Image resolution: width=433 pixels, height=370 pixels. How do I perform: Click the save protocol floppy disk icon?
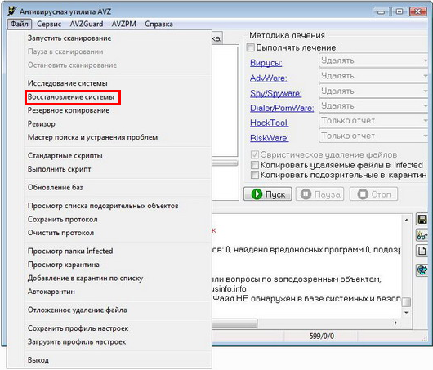pos(422,219)
